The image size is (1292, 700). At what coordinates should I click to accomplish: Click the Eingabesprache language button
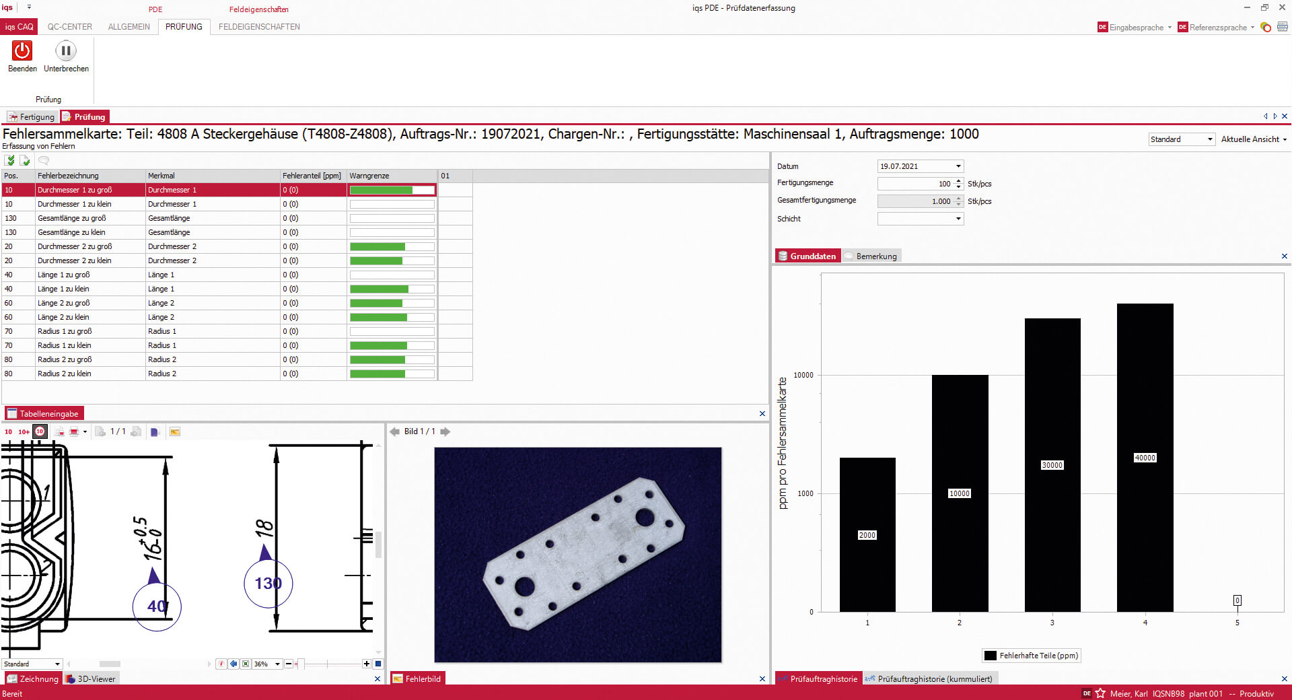[x=1135, y=28]
